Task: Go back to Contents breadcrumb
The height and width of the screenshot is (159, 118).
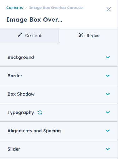Action: coord(15,8)
